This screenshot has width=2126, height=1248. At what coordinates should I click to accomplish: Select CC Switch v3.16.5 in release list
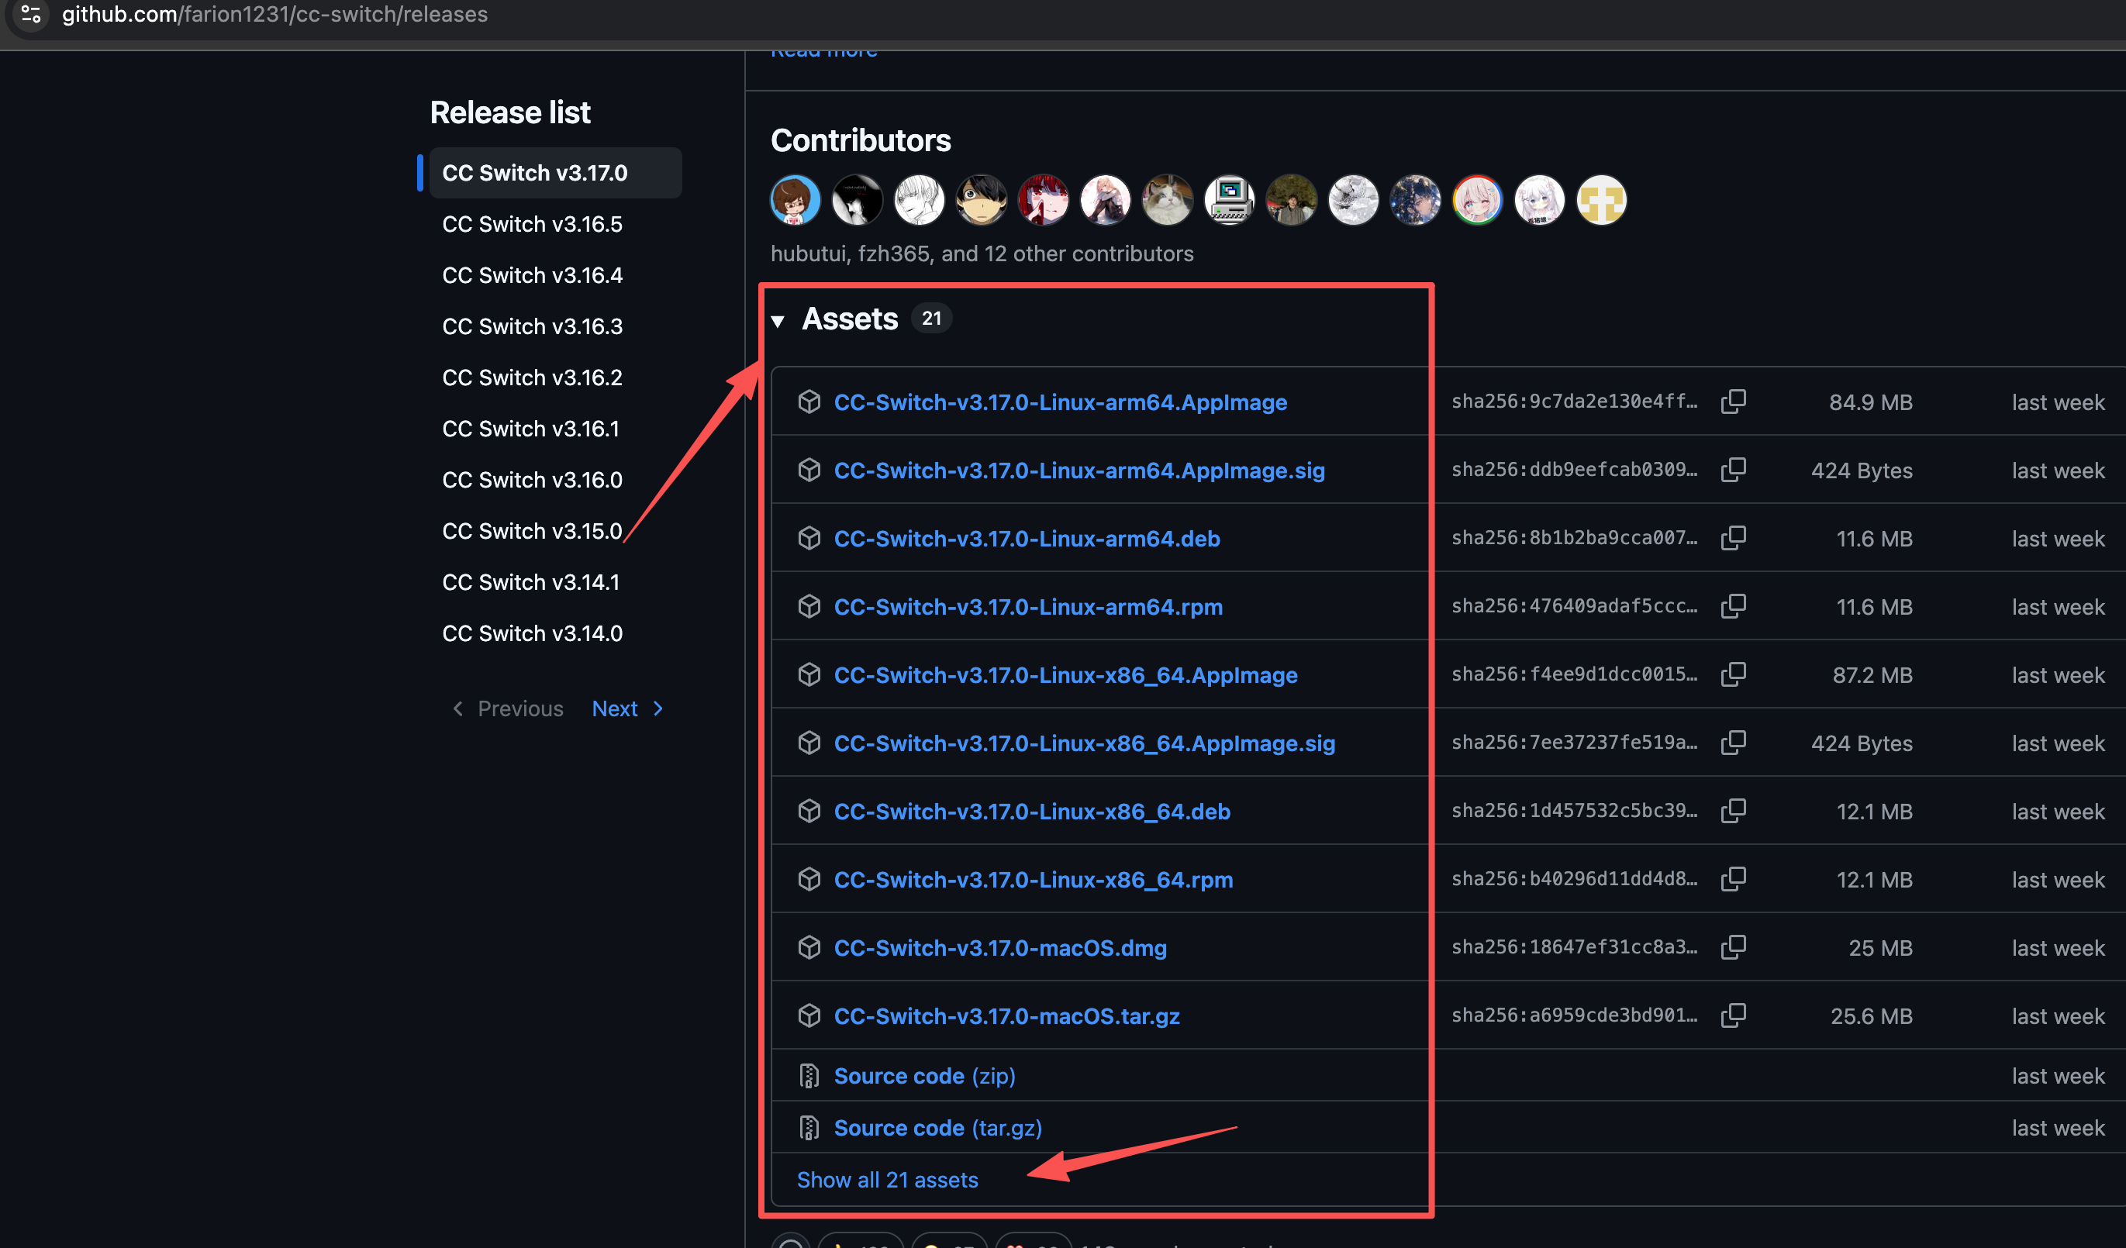point(533,224)
